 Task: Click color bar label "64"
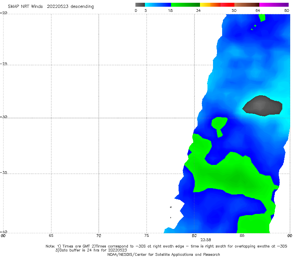[258, 10]
